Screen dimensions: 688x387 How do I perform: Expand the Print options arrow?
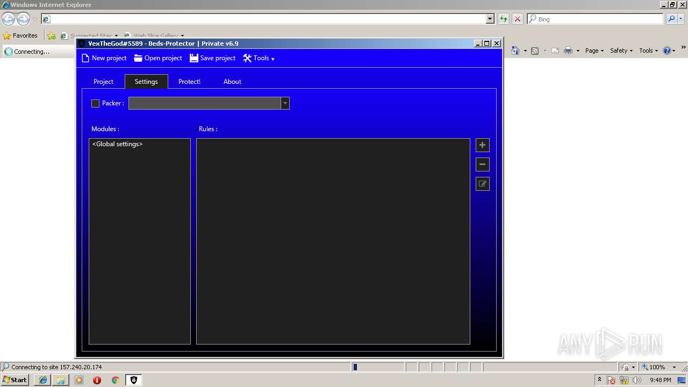(578, 51)
